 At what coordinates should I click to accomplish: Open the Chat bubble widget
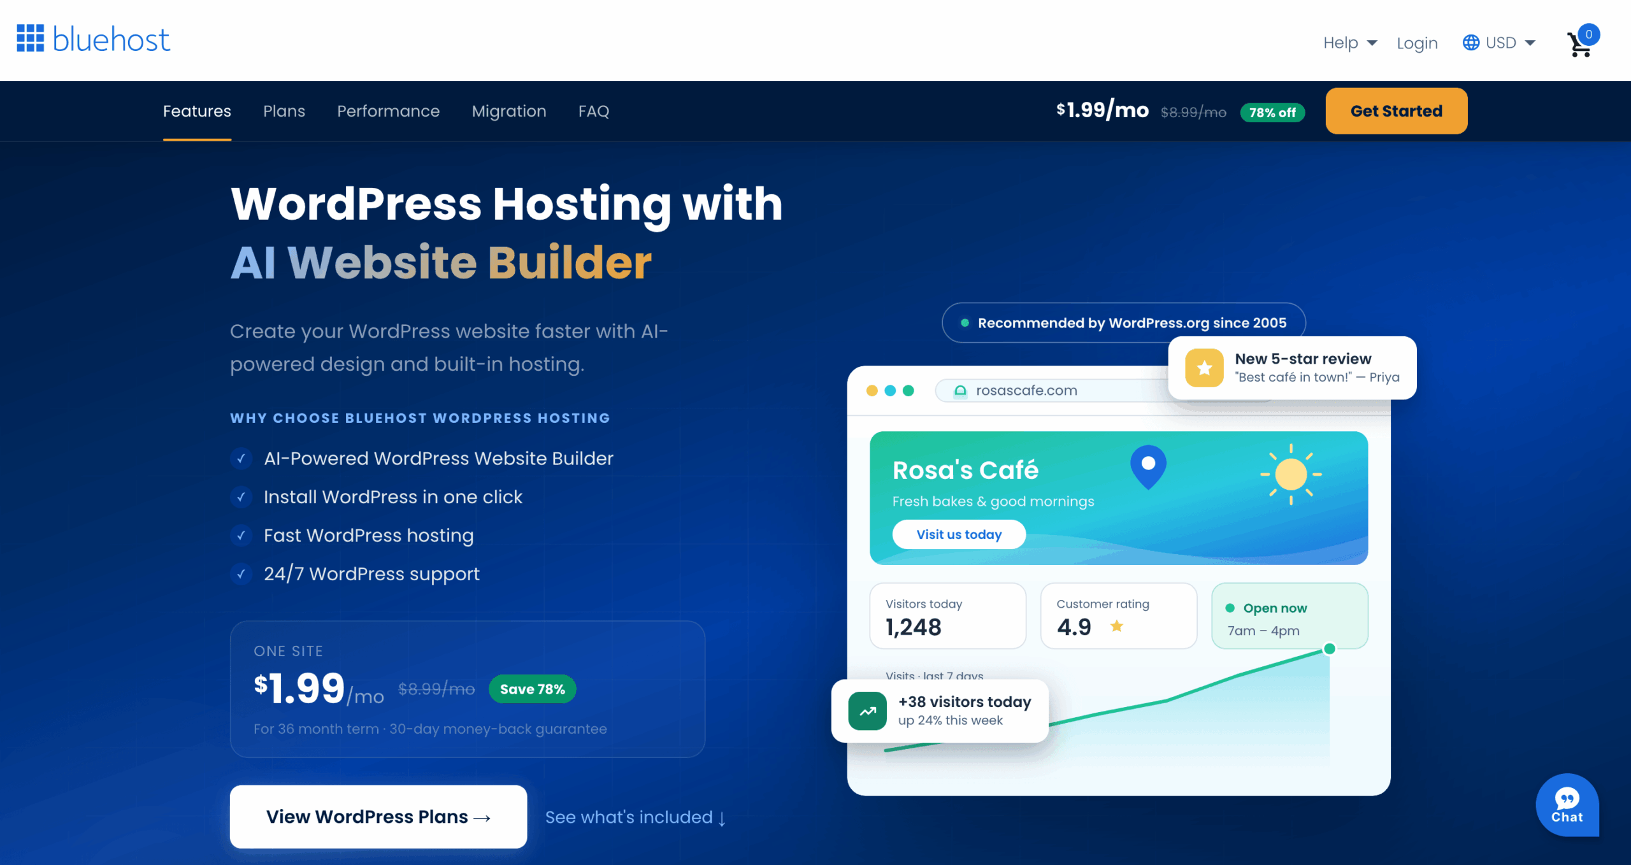click(x=1567, y=805)
